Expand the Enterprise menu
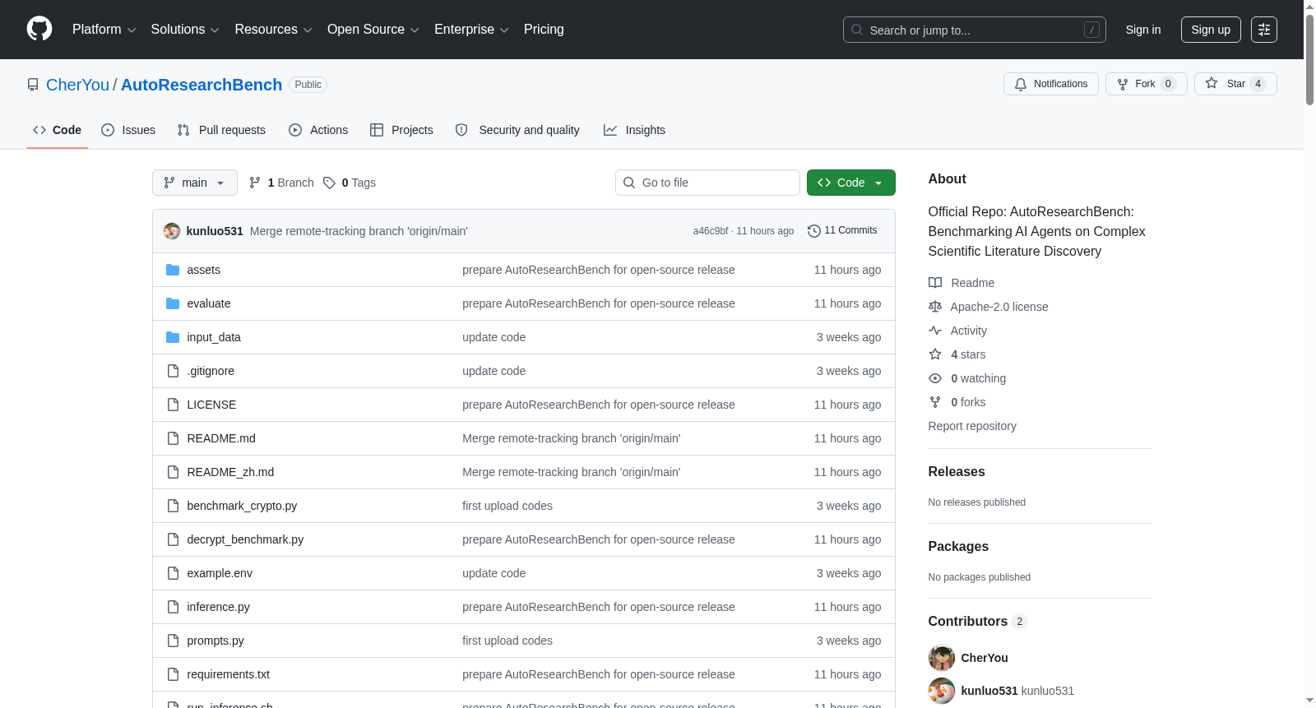Image resolution: width=1316 pixels, height=708 pixels. click(471, 30)
